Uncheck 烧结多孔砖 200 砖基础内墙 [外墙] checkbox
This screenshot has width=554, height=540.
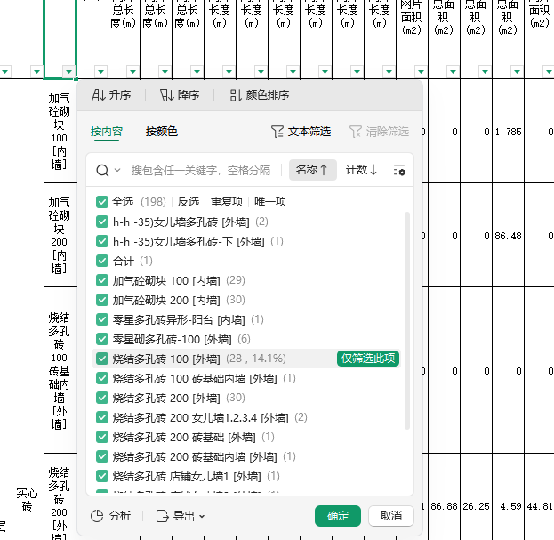coord(102,456)
